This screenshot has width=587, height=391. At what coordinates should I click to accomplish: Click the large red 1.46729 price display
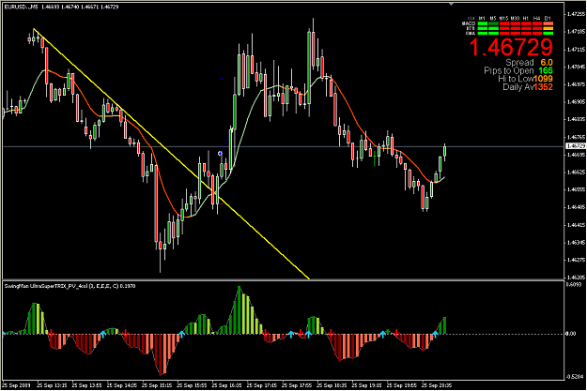(x=511, y=47)
